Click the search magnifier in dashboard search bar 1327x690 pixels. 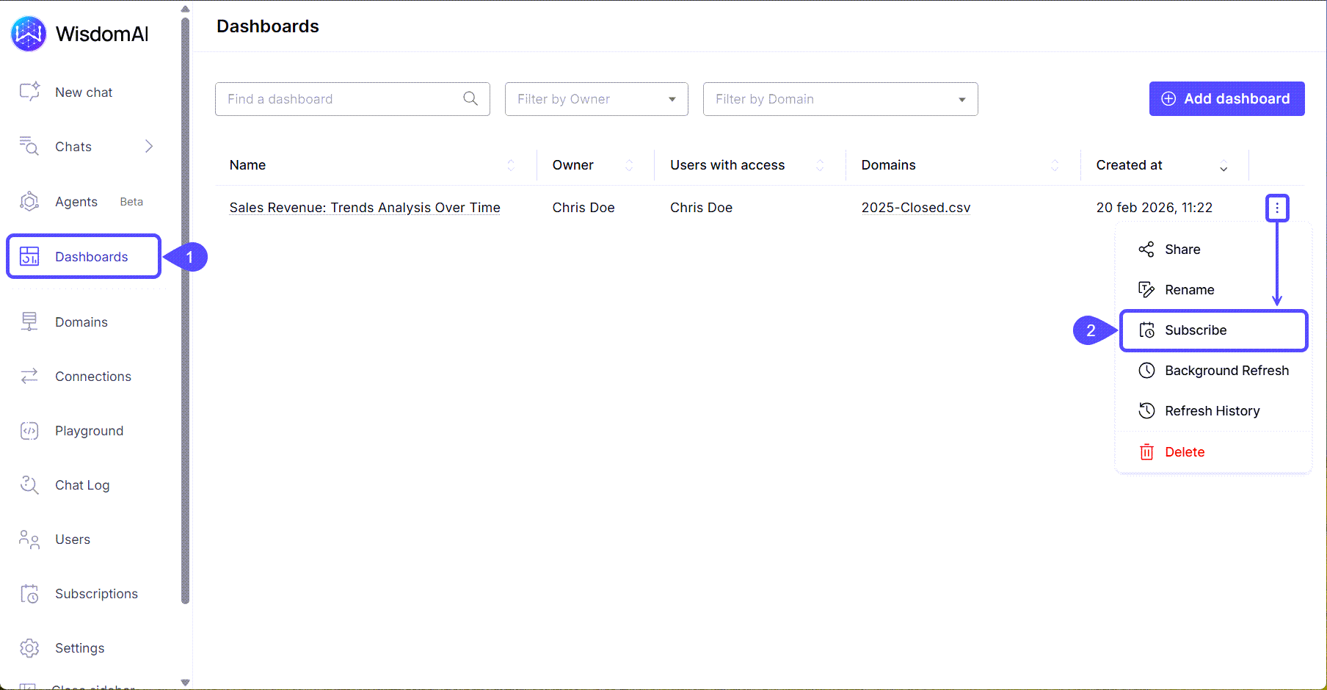click(470, 98)
